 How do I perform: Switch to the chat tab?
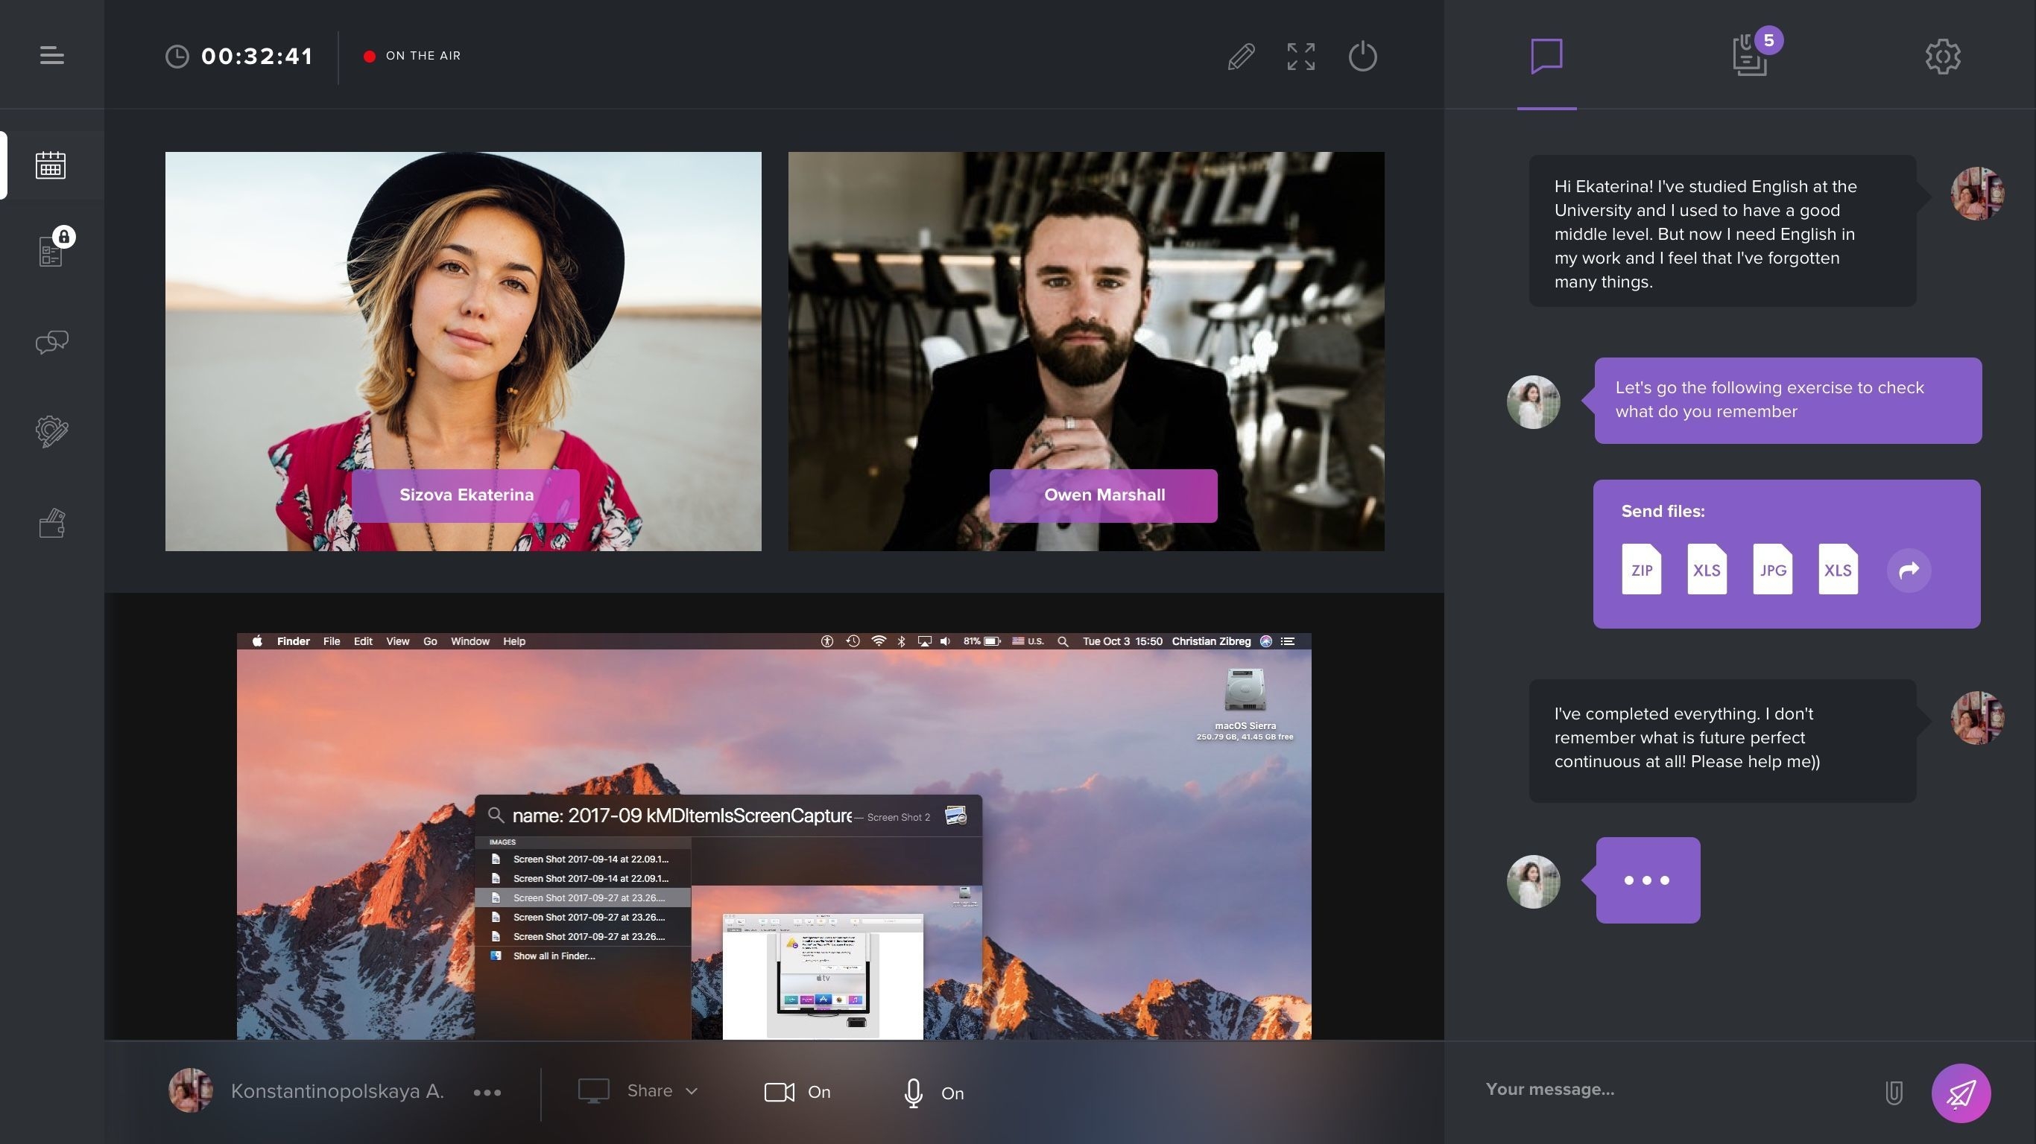click(x=1547, y=56)
